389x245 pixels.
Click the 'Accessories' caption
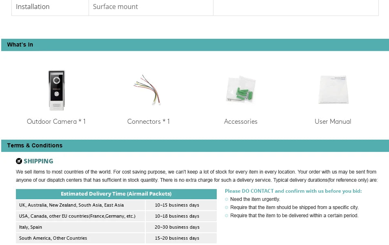[x=240, y=121]
